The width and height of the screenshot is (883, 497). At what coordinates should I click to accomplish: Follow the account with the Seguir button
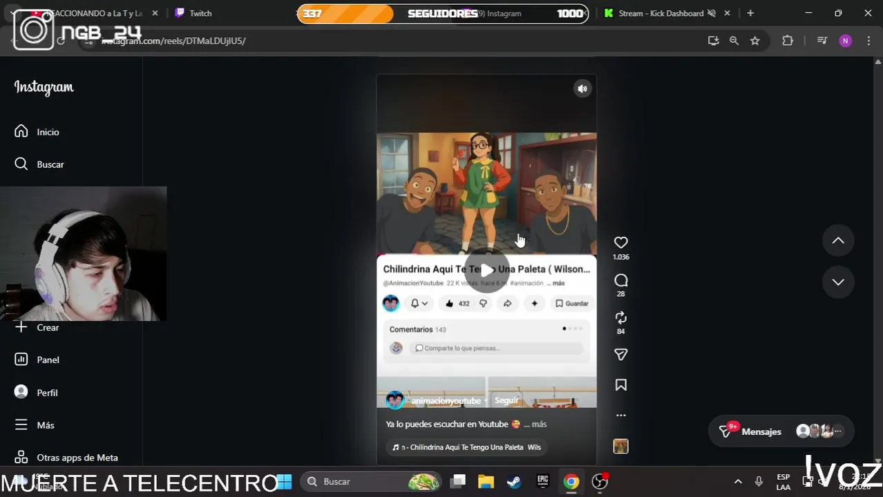[506, 400]
